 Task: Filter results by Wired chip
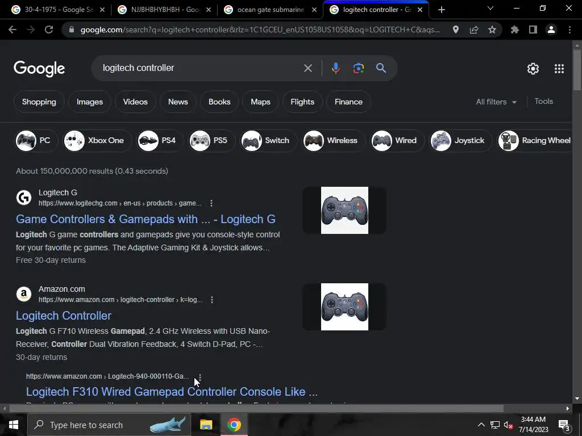[397, 141]
